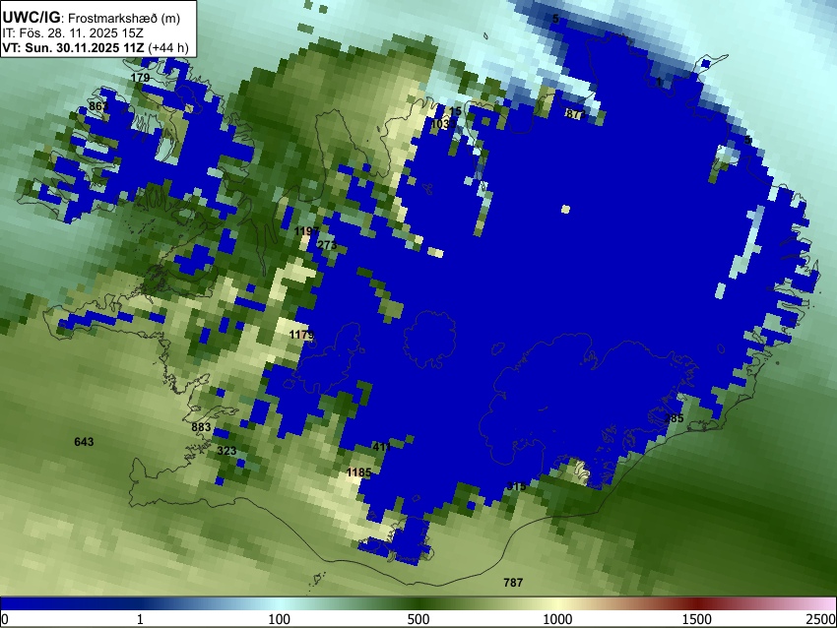837x628 pixels.
Task: Click the map value 883
Action: tap(201, 427)
